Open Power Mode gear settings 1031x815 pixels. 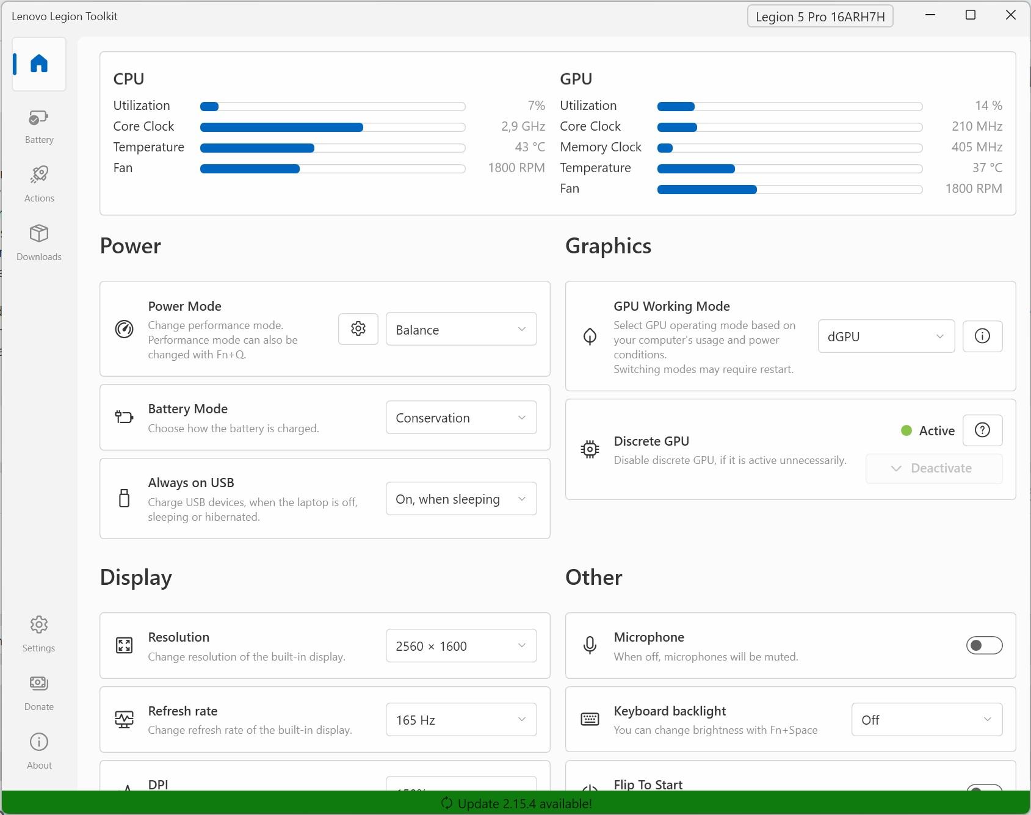click(x=358, y=329)
